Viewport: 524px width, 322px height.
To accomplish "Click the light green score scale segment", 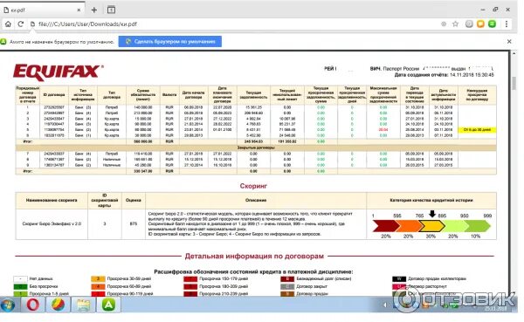I will (454, 226).
